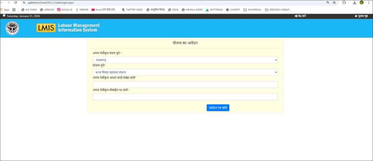This screenshot has height=161, width=373.
Task: Open KHURPENCH bookmark folder
Action: pyautogui.click(x=252, y=10)
